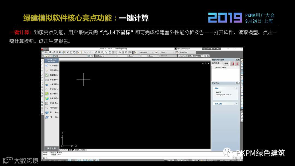Open the 报告书 menu
Viewport: 295px width, 166px height.
(52, 103)
